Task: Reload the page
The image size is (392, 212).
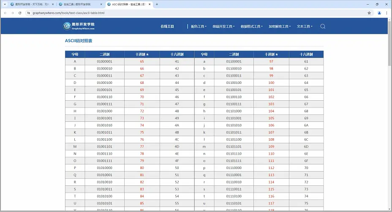Action: coord(20,13)
